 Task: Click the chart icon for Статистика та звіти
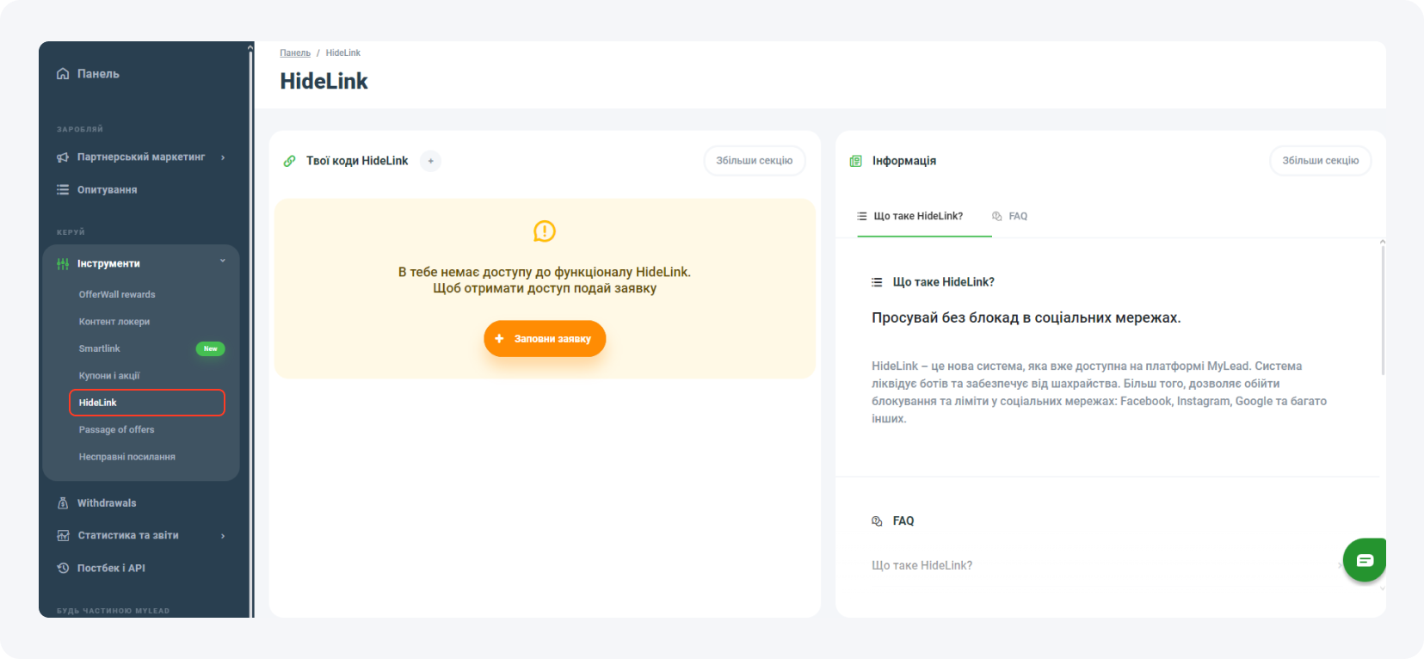63,536
